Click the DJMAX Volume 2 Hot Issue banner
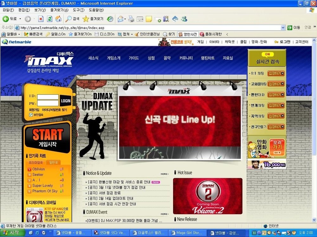317x237 pixels. (208, 196)
